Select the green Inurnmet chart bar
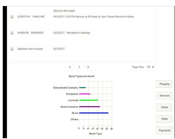This screenshot has height=139, width=175. [88, 100]
